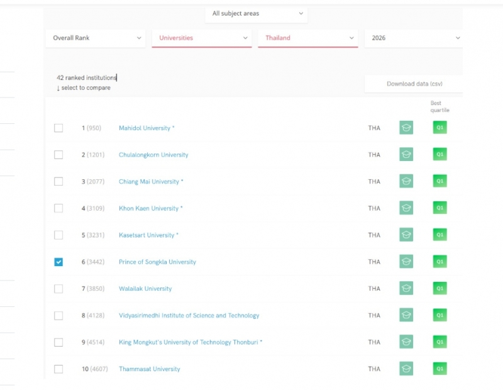Click the graduation cap icon for Prince of Songkla University

tap(406, 262)
